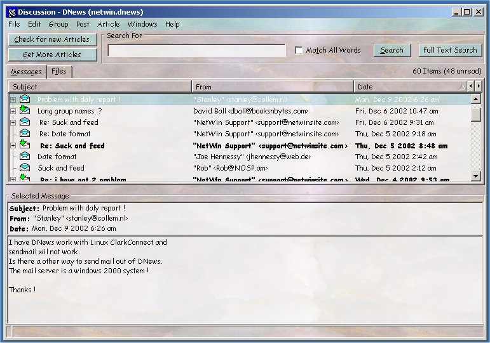Select the Long group names ? message
The width and height of the screenshot is (490, 343).
[70, 111]
